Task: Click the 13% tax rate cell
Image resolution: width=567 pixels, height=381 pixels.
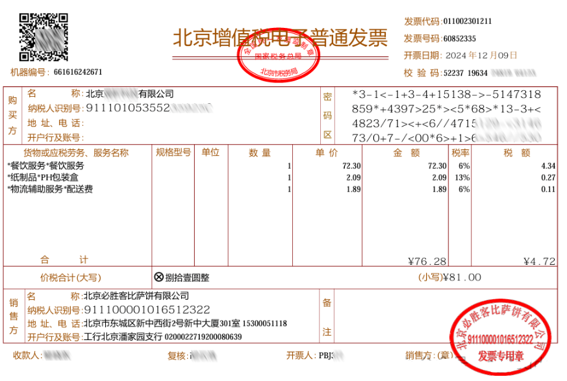Action: click(x=462, y=177)
